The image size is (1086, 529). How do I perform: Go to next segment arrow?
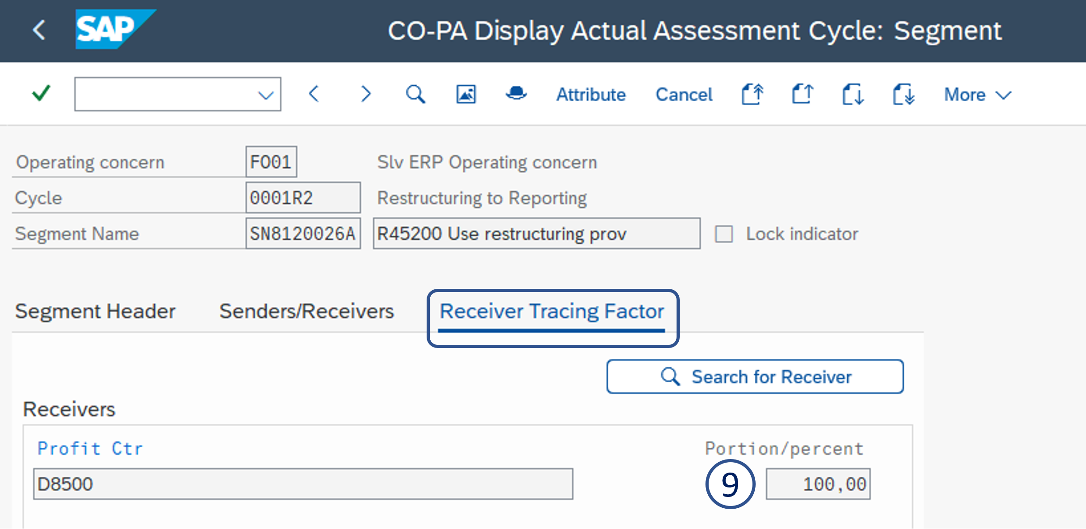(x=365, y=94)
